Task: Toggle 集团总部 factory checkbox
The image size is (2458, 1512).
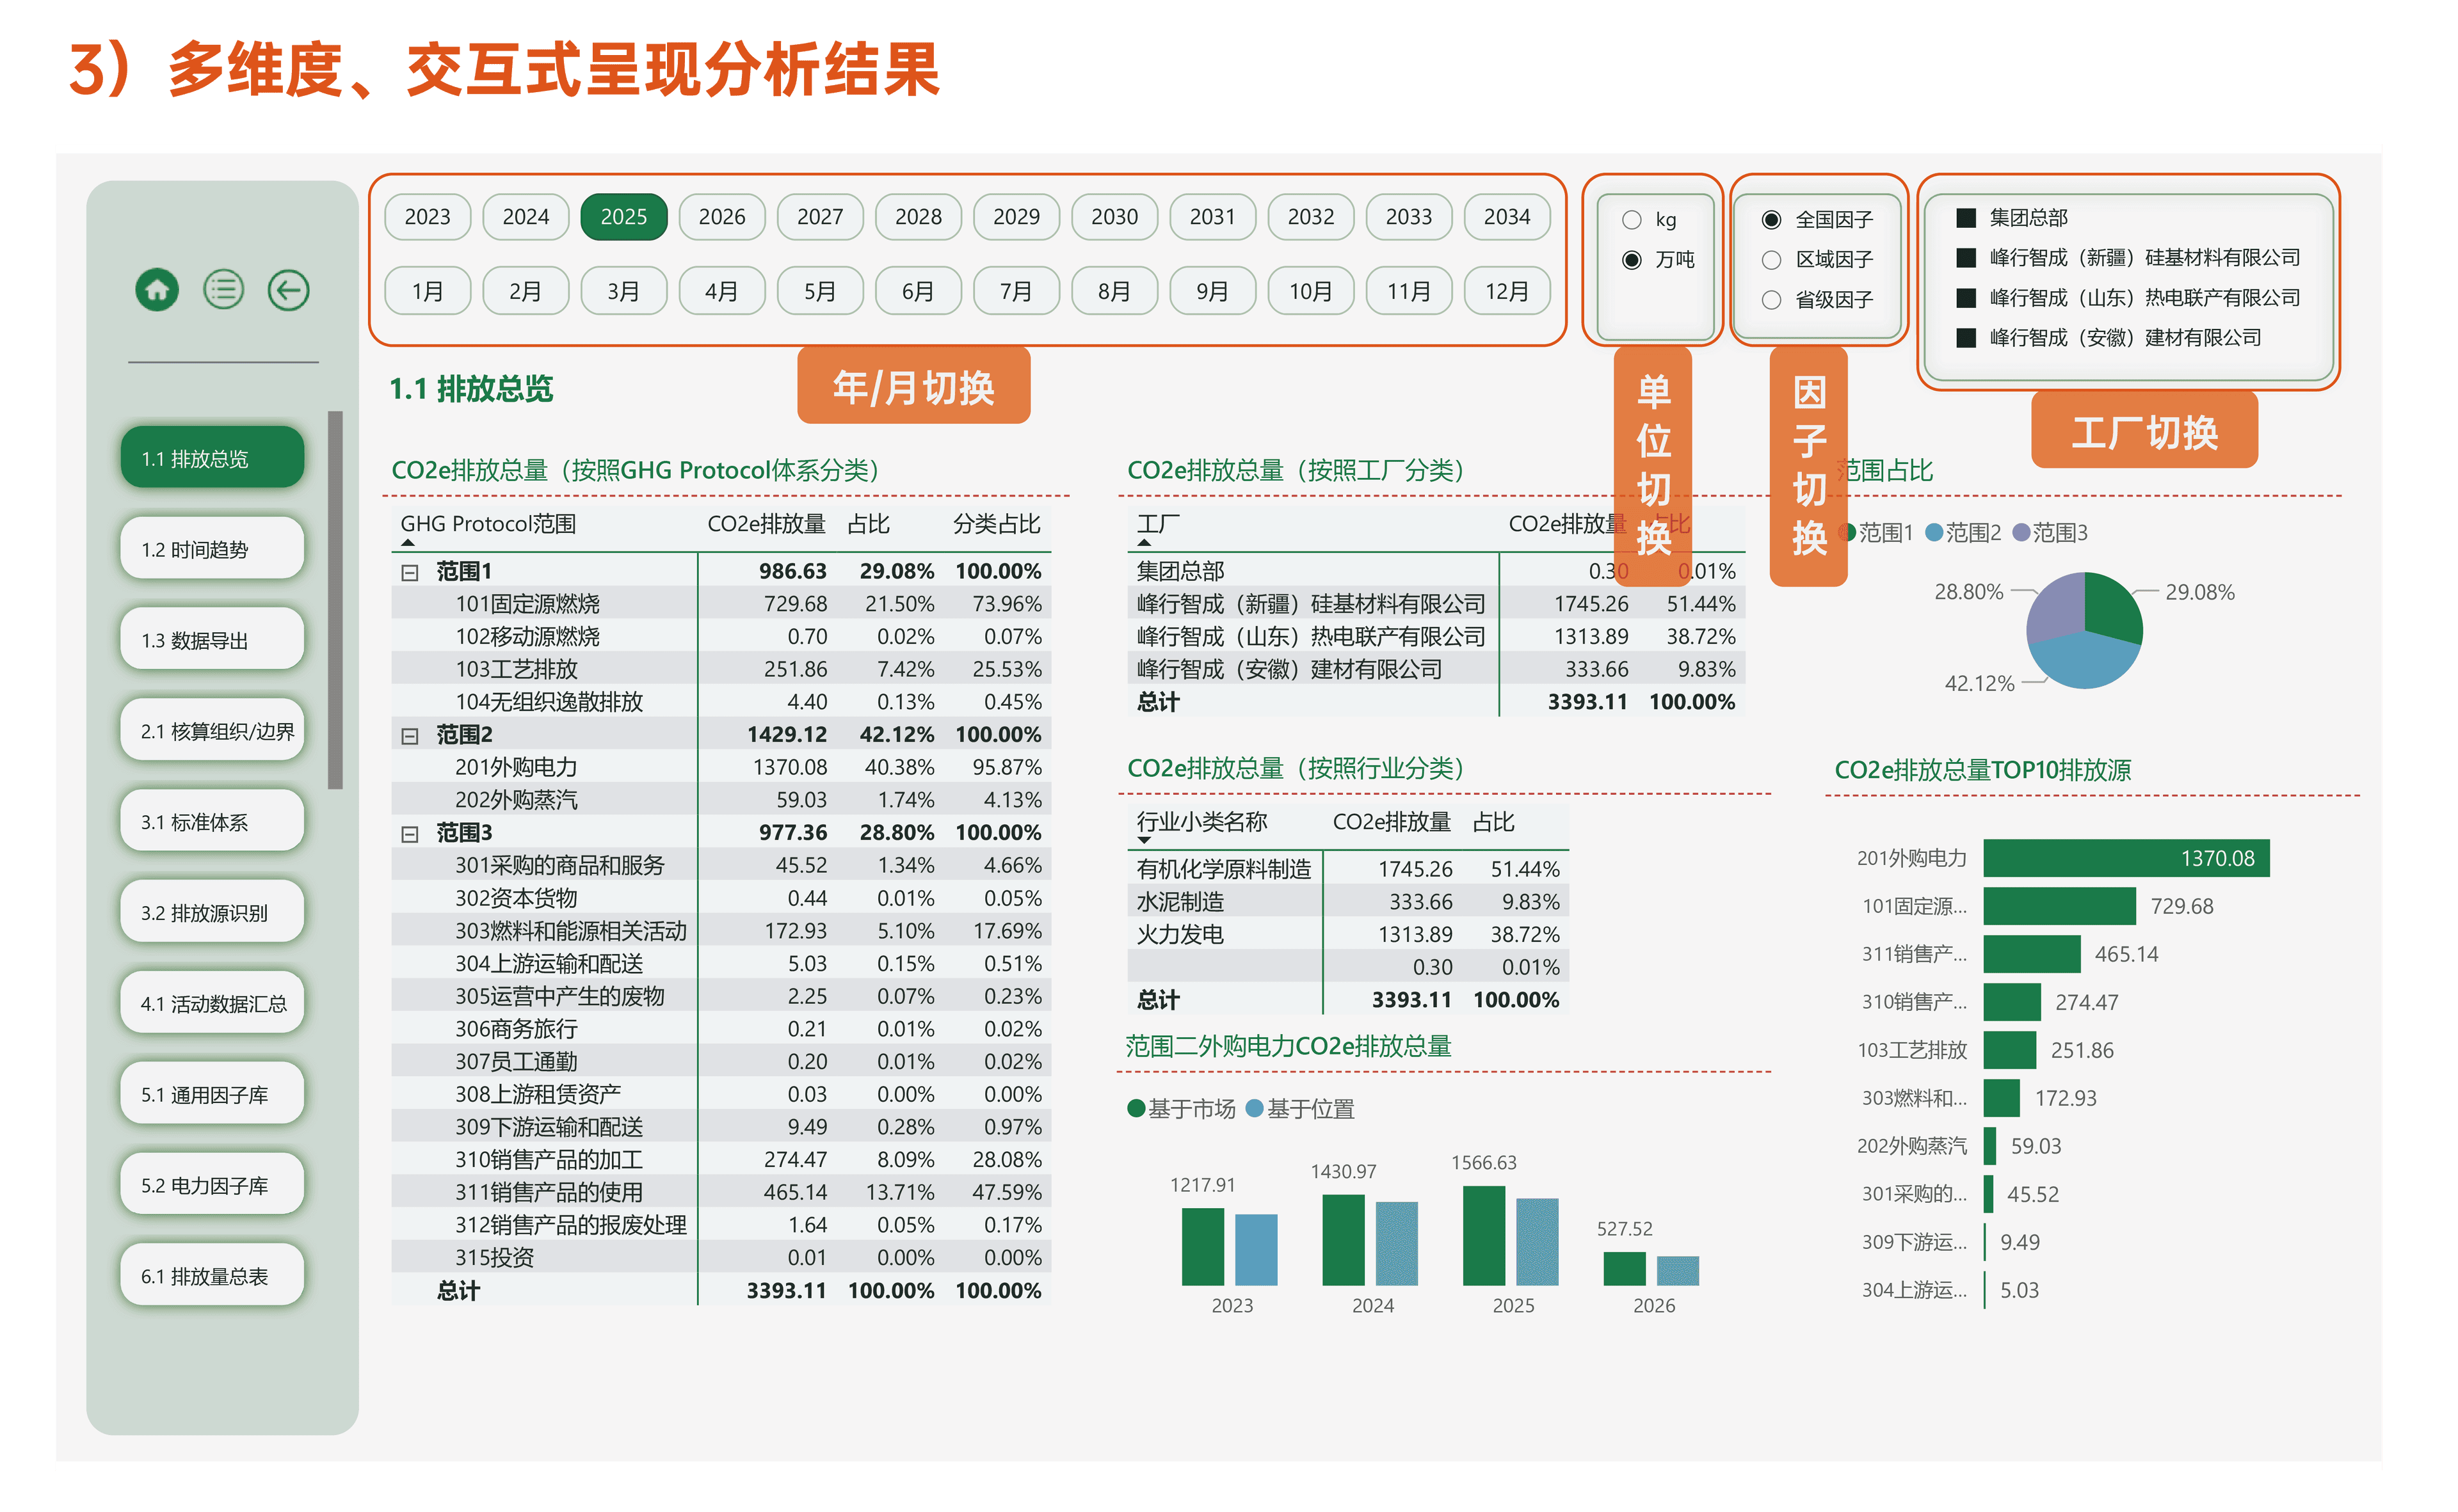Action: coord(1966,218)
